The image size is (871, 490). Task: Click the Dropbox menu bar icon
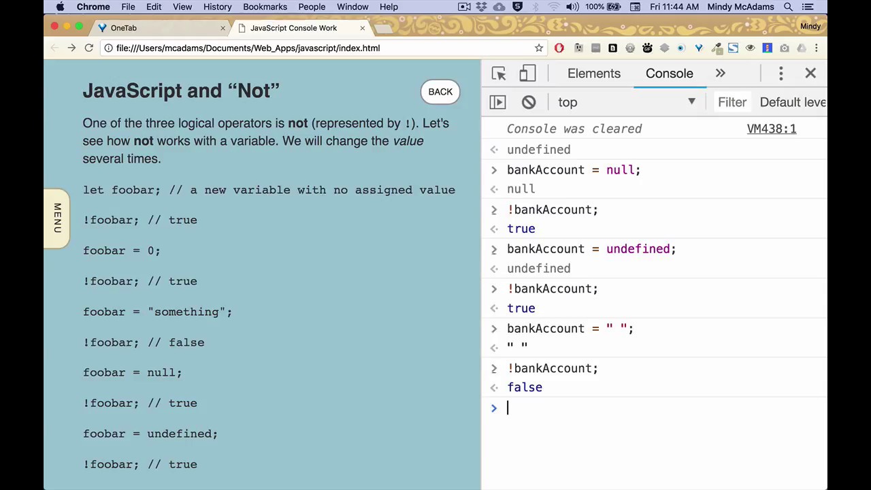(x=482, y=7)
